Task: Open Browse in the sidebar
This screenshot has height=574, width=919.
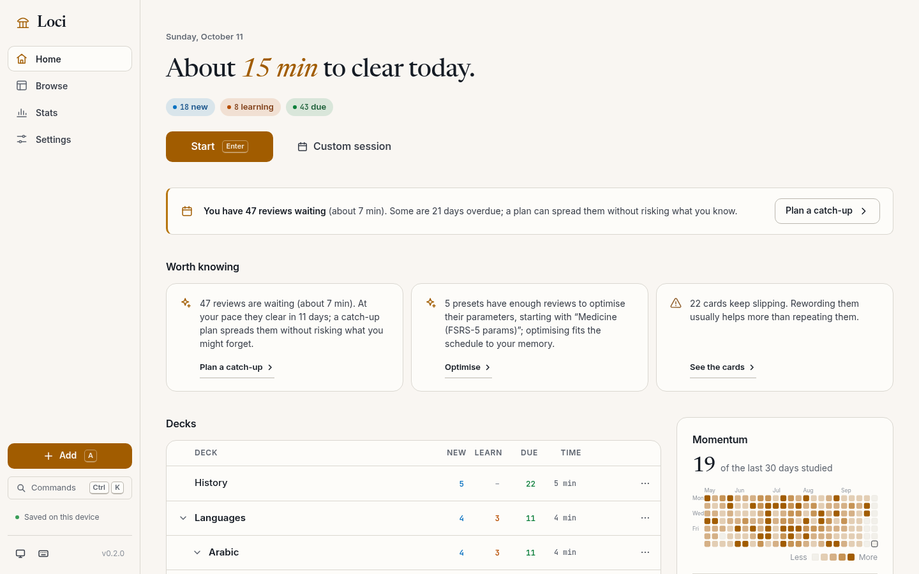Action: pos(70,85)
